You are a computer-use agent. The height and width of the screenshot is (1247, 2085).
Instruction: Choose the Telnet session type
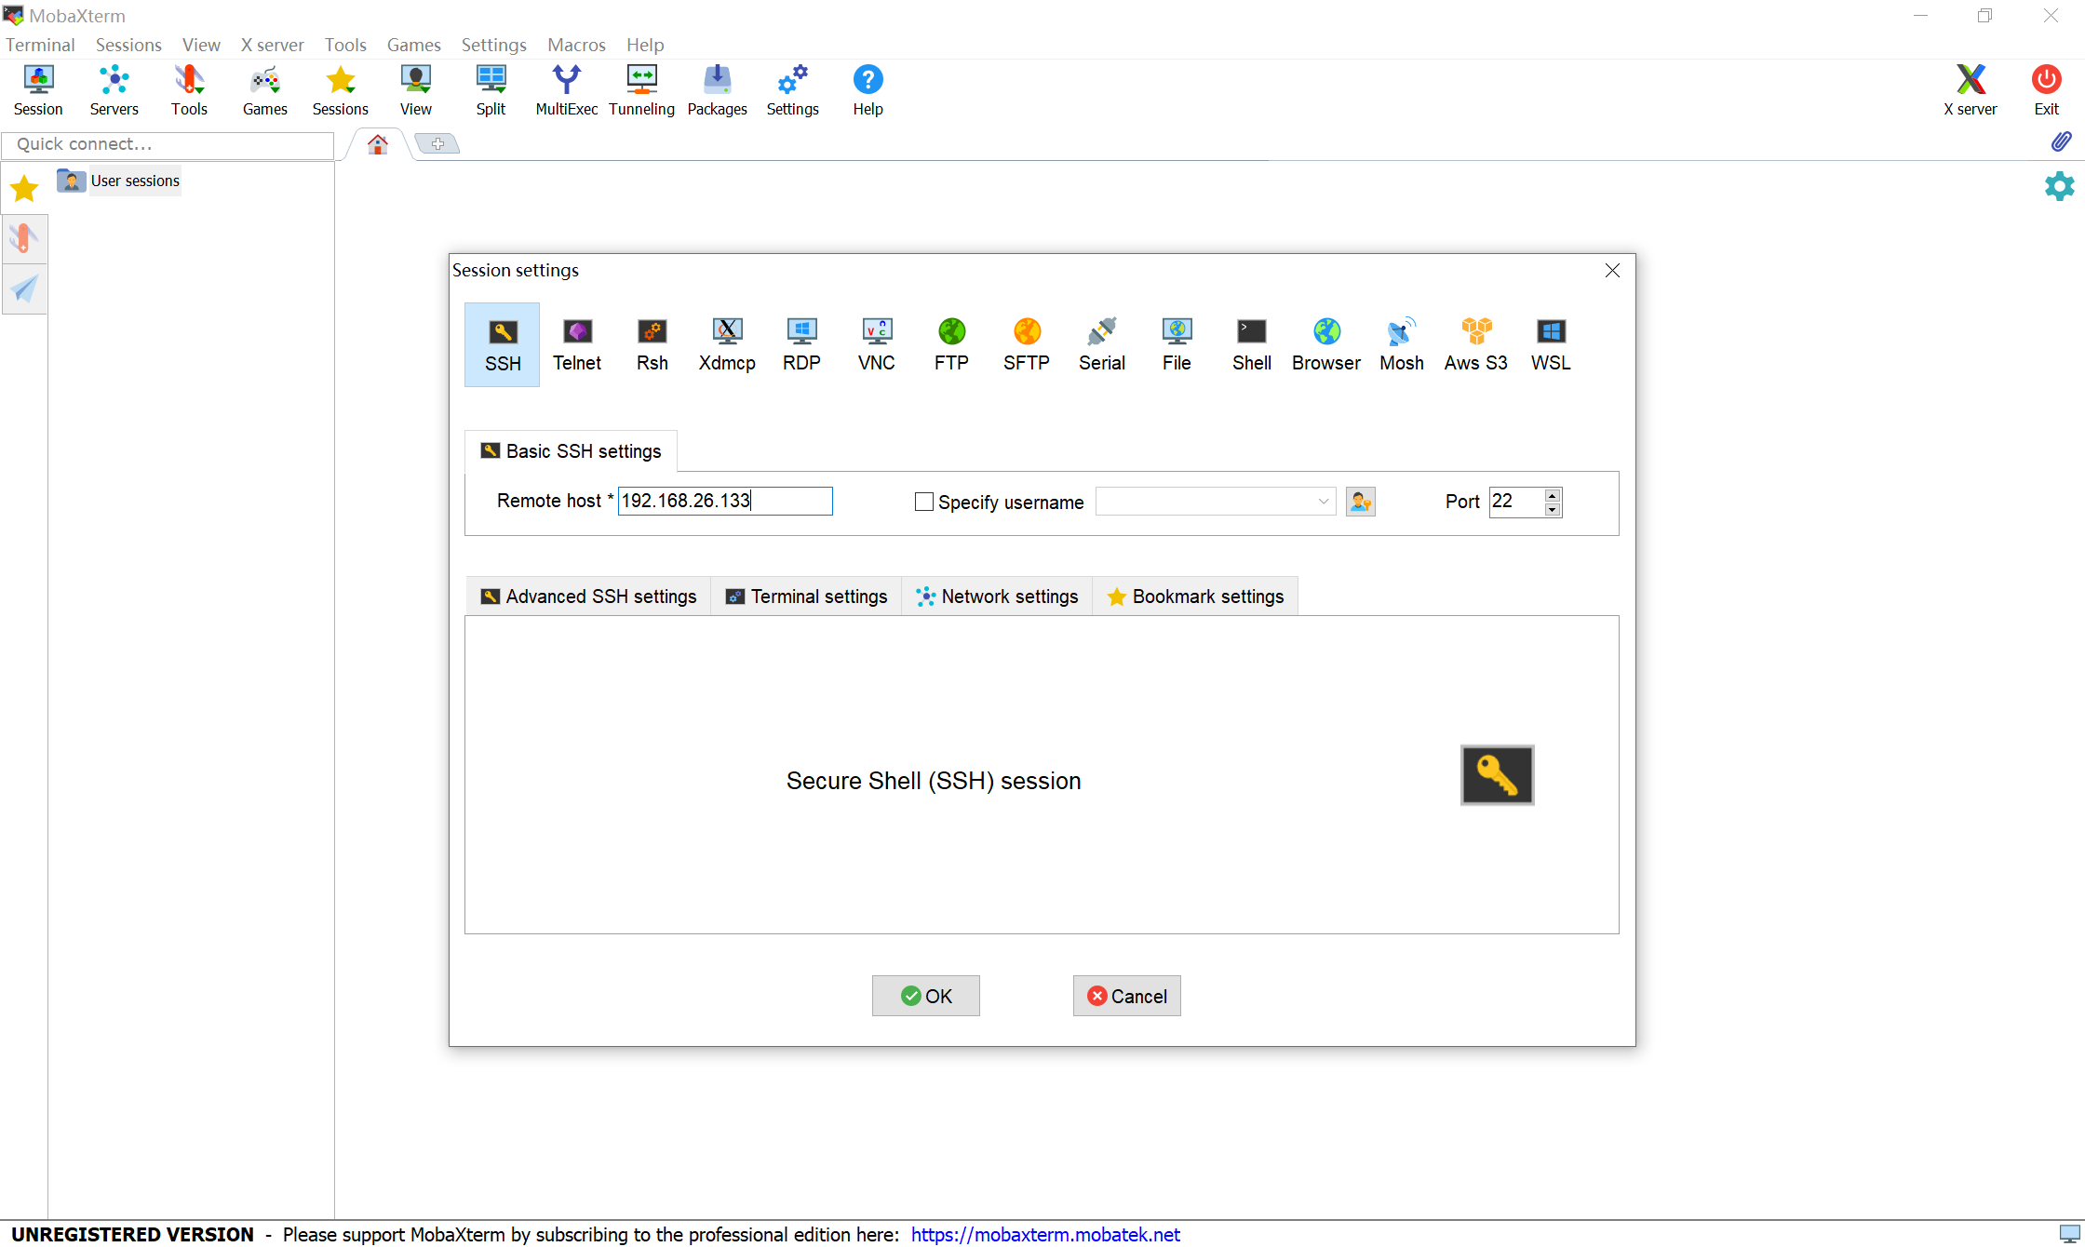click(577, 344)
